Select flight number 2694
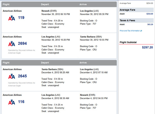Viewport: 155px width, 114px height. click(22, 43)
